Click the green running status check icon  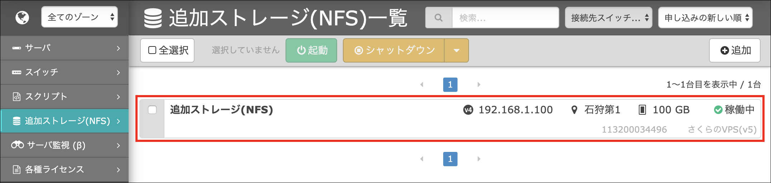[718, 110]
